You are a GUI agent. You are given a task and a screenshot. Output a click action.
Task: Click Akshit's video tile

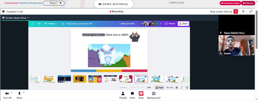(x=236, y=46)
